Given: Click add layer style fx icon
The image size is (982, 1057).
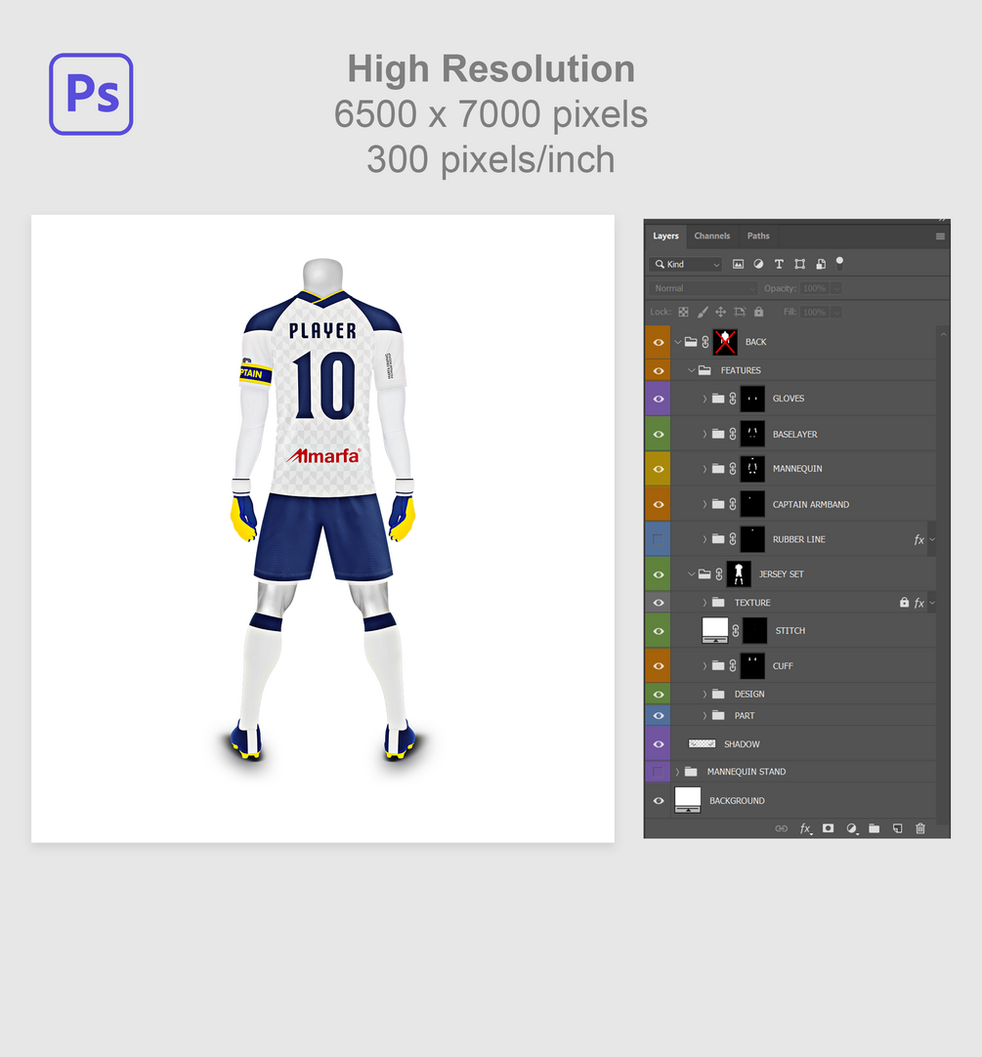Looking at the screenshot, I should click(805, 828).
